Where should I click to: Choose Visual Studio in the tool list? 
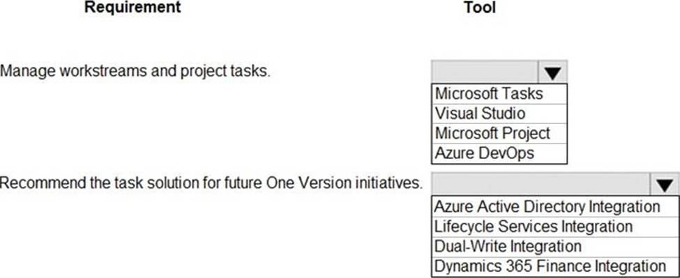click(x=499, y=114)
